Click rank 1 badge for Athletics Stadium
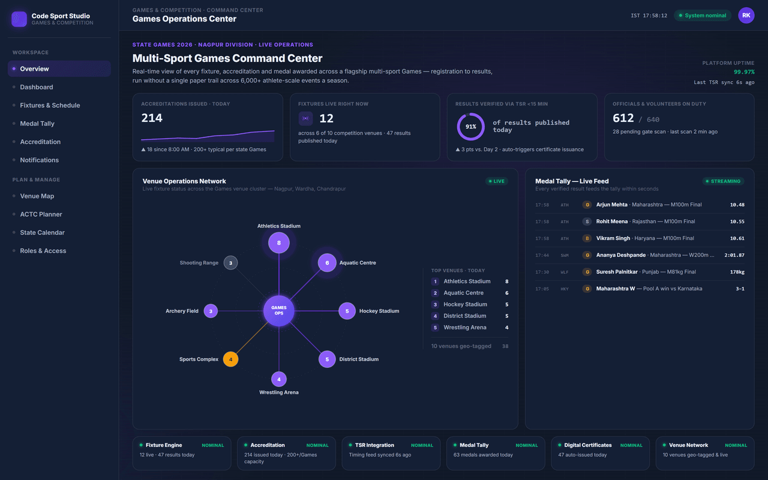The height and width of the screenshot is (480, 768). pyautogui.click(x=436, y=281)
